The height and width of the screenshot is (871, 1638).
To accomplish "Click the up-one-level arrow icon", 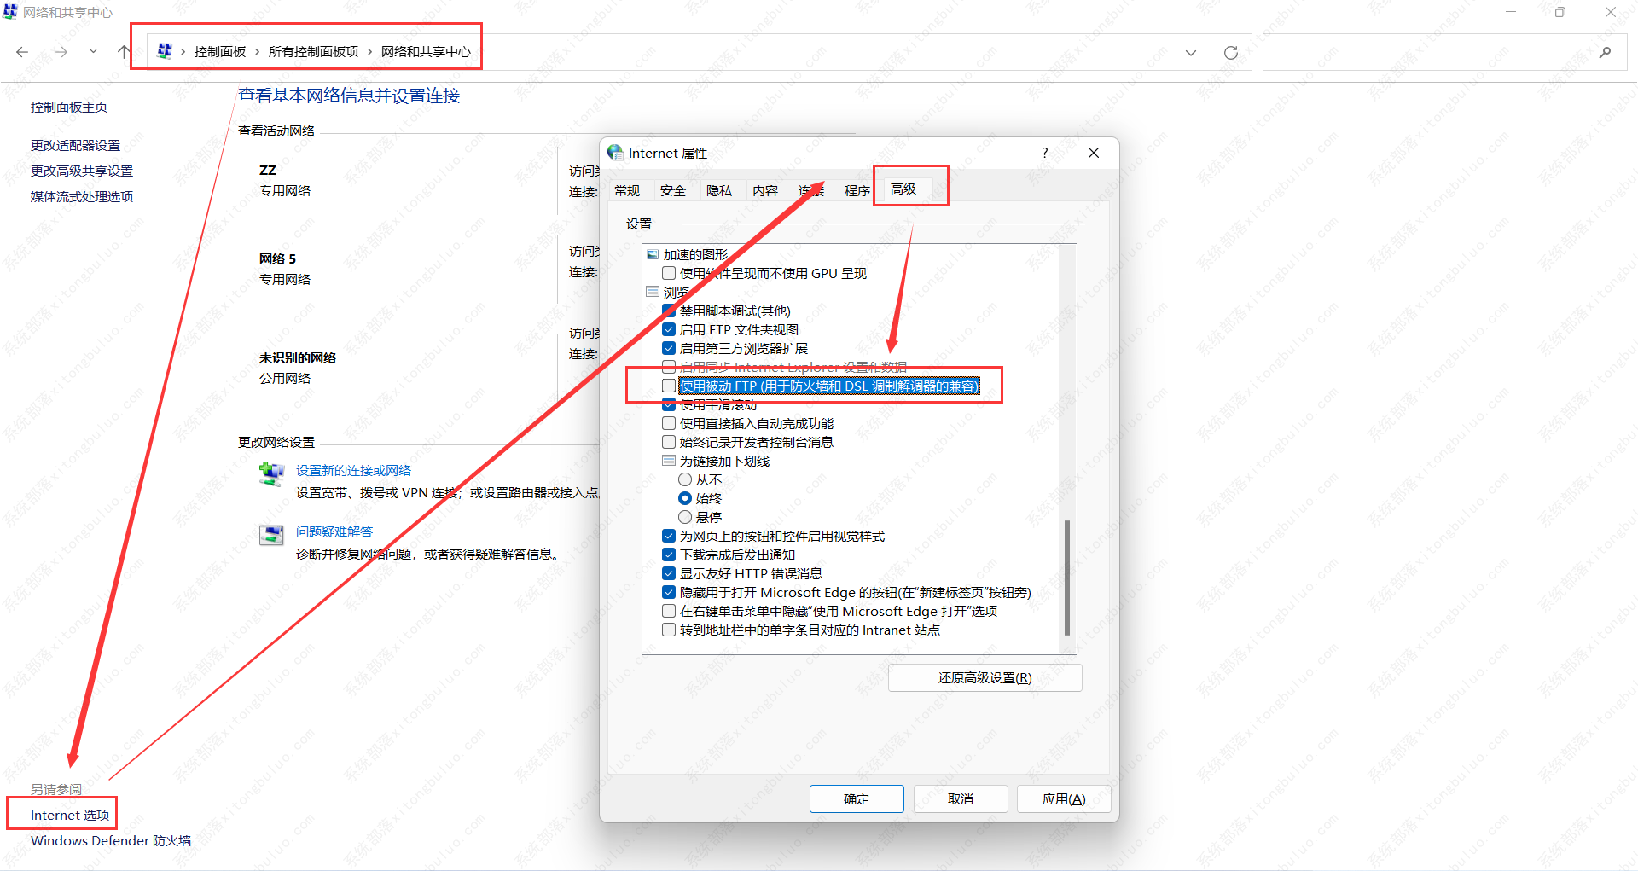I will point(124,52).
